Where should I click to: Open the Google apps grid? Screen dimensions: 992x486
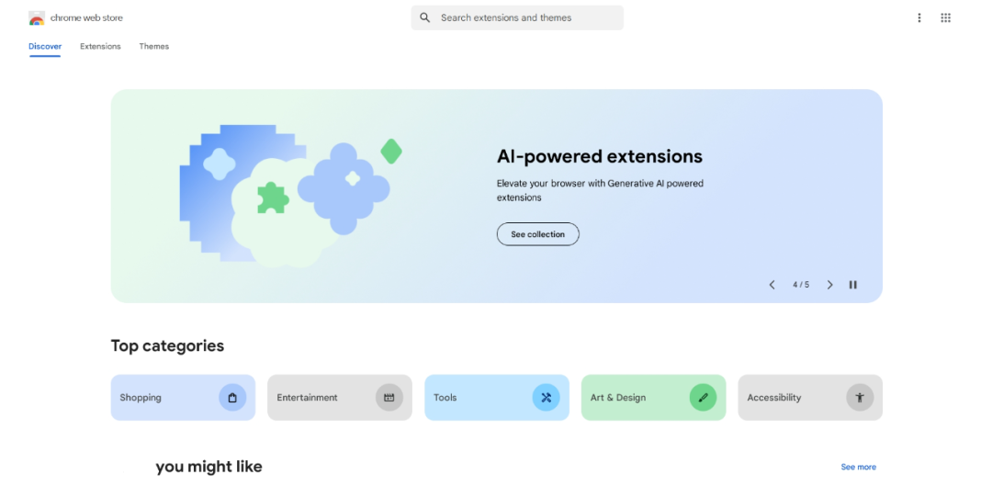945,17
